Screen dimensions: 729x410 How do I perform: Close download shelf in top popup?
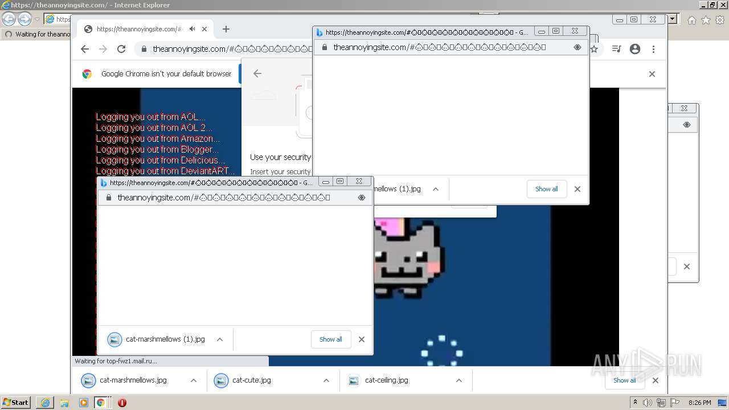coord(578,189)
